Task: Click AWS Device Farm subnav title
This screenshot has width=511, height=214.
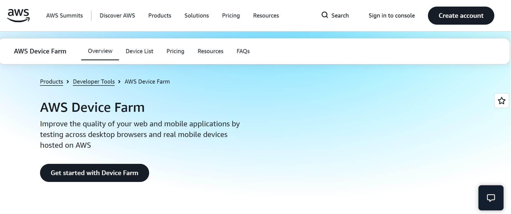Action: (x=40, y=51)
